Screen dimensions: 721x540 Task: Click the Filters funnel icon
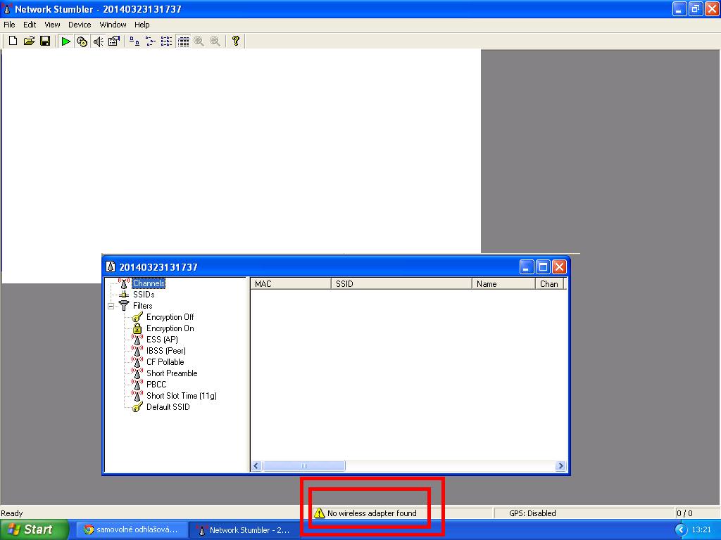[124, 306]
